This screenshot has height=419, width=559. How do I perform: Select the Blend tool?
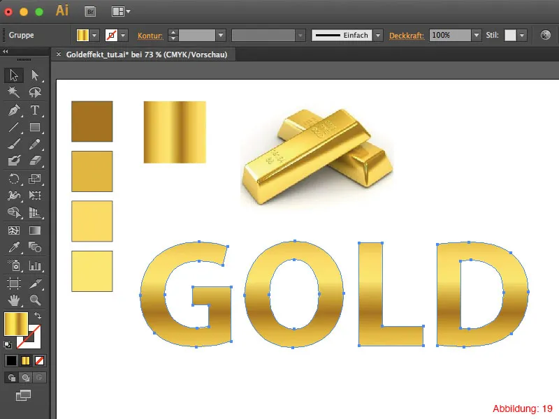coord(35,247)
